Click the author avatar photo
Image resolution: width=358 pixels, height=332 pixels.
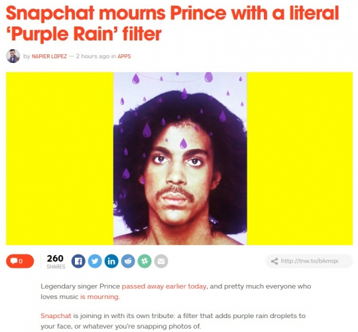click(x=13, y=56)
